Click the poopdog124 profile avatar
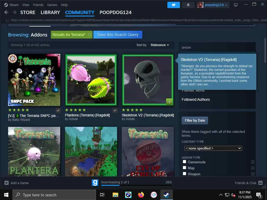The height and width of the screenshot is (200, 267). tap(200, 5)
